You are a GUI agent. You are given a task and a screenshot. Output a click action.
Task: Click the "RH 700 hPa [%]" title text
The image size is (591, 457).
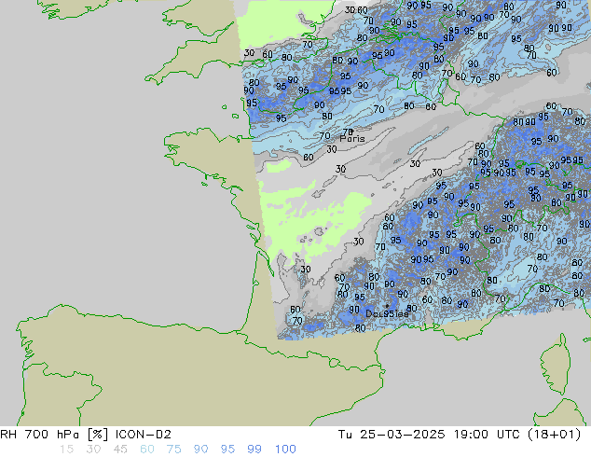tap(54, 435)
